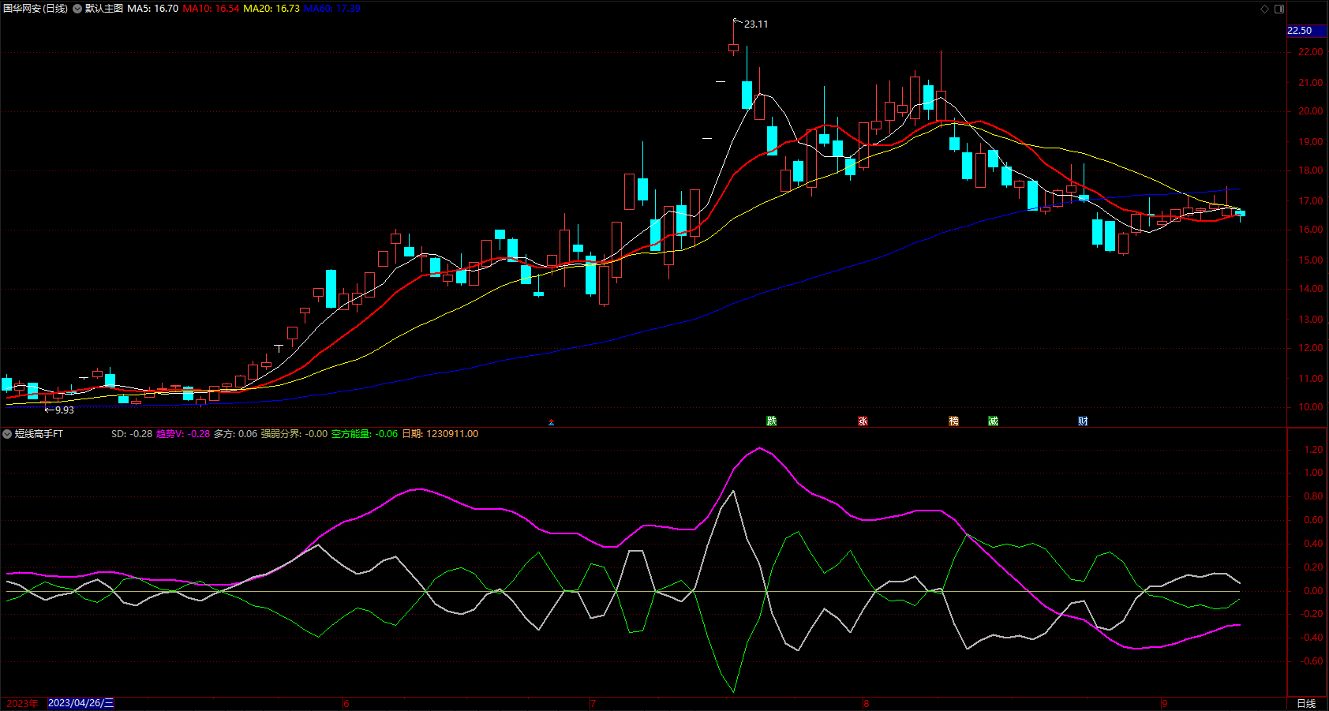
Task: Click the 2023年 year label on time axis
Action: pyautogui.click(x=22, y=703)
